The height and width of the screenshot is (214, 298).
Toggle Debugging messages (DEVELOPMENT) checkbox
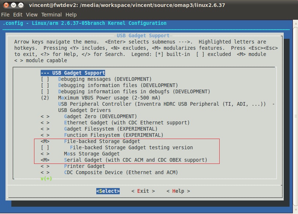pyautogui.click(x=45, y=79)
